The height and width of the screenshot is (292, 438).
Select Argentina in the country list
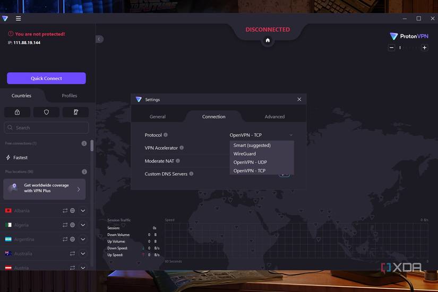point(24,239)
